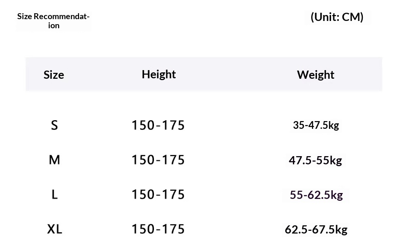Click the S size label
The image size is (396, 249).
pos(54,125)
